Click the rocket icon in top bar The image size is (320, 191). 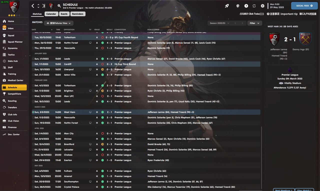coord(227,6)
